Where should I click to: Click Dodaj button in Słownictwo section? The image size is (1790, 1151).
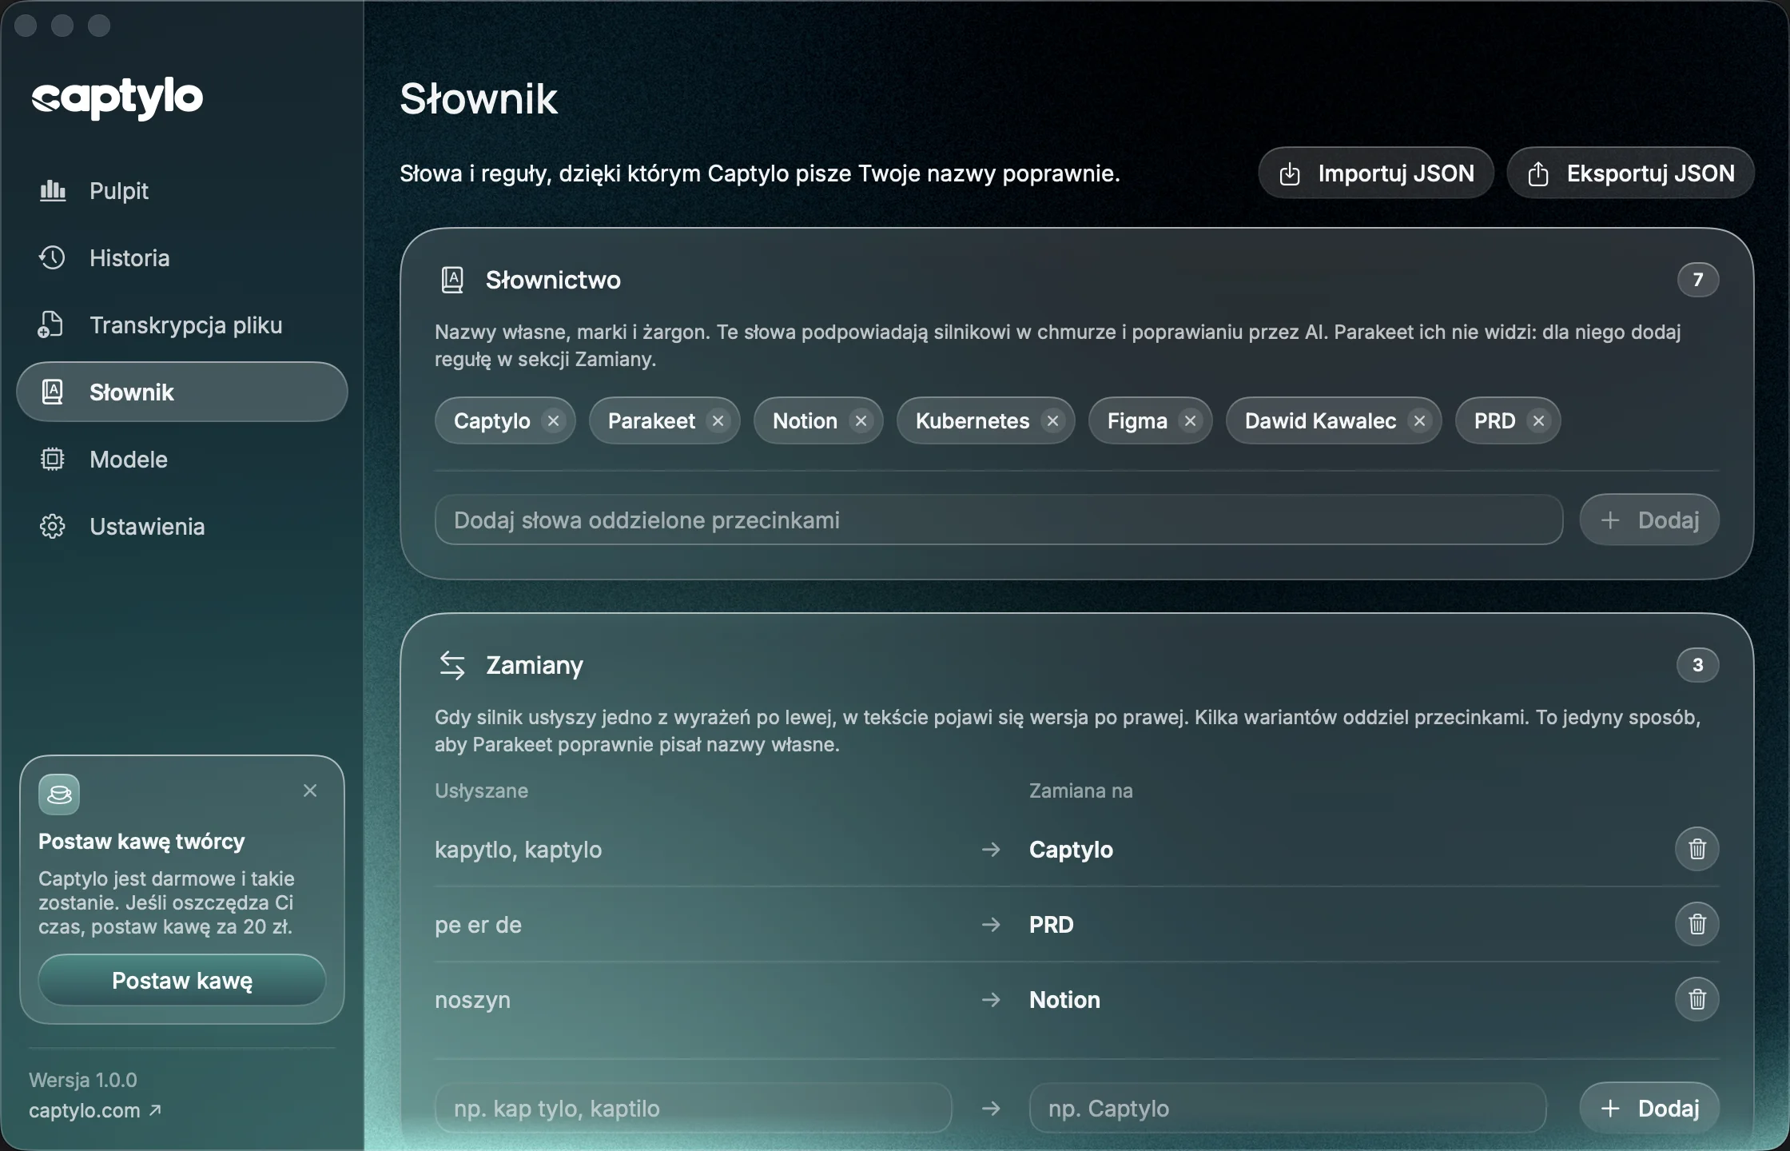(1649, 520)
